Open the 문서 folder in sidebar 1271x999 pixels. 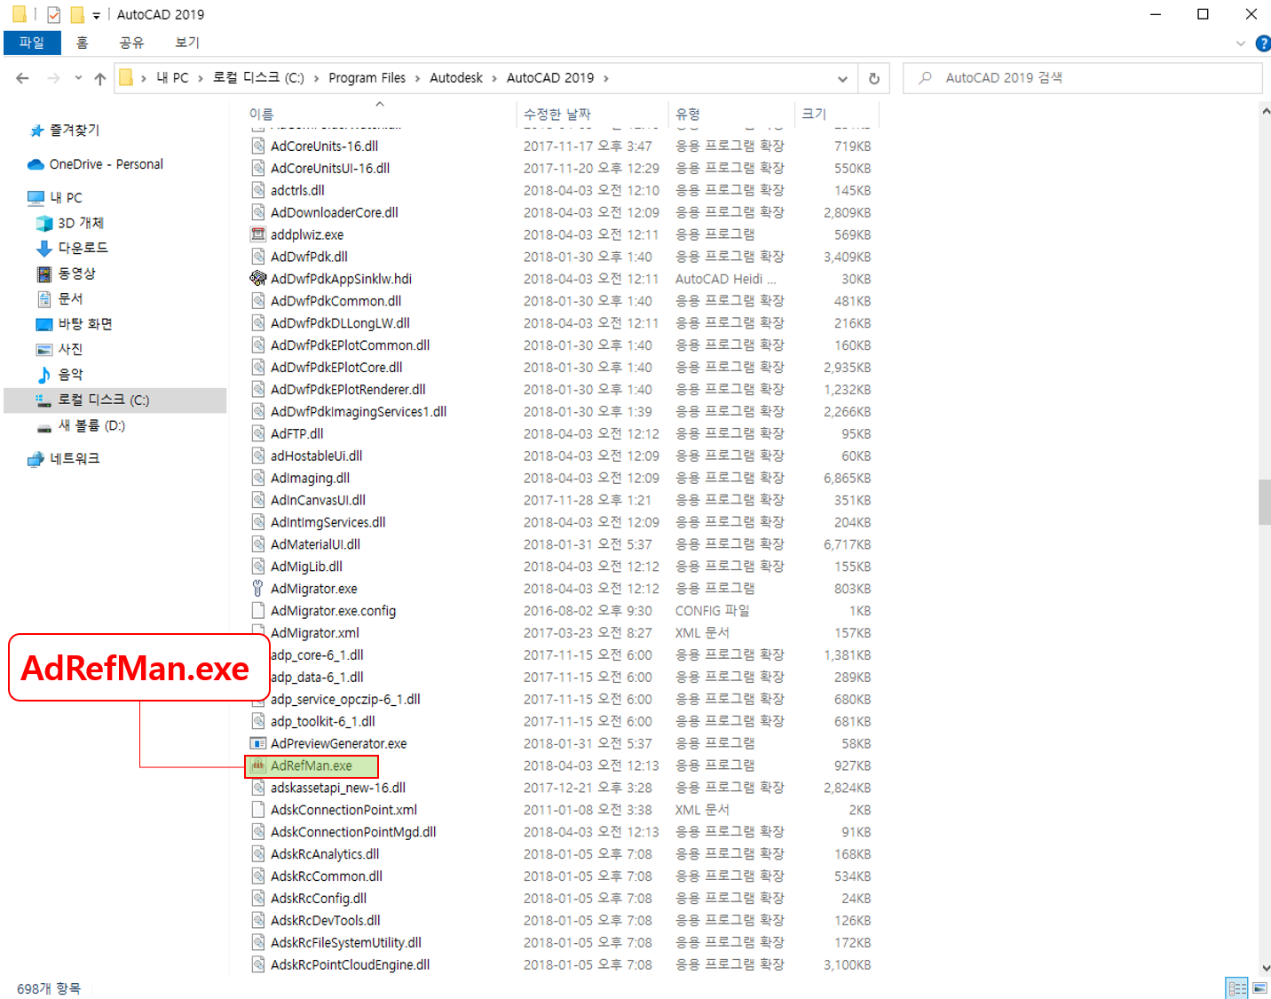point(70,298)
